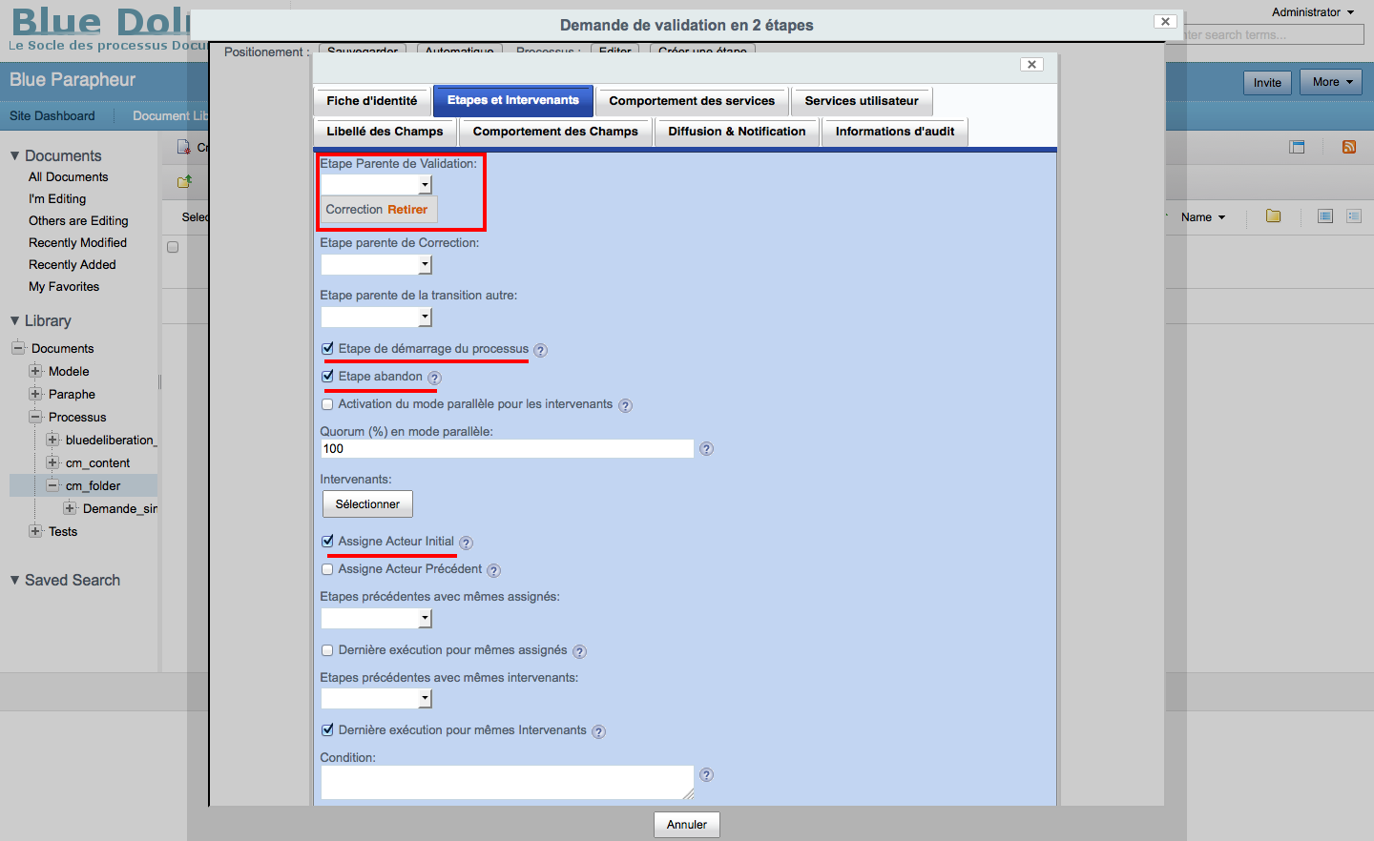
Task: Open the More dropdown button
Action: click(x=1331, y=82)
